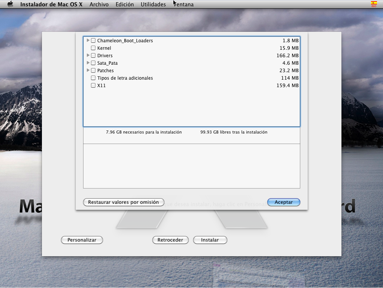The height and width of the screenshot is (288, 383).
Task: Expand the Drivers group
Action: [x=88, y=55]
